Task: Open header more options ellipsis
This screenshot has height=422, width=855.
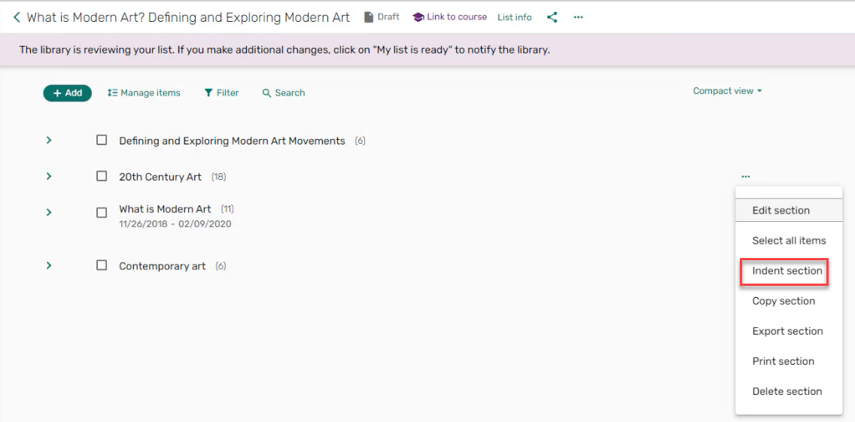Action: (x=579, y=17)
